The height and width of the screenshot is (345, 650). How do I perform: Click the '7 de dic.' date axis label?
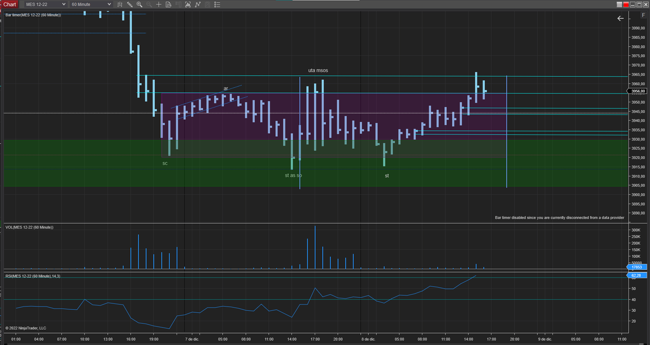pyautogui.click(x=192, y=339)
